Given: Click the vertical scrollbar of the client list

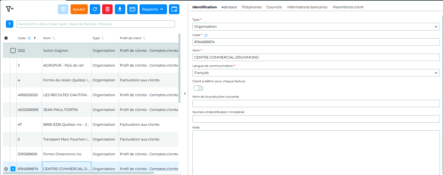Looking at the screenshot, I should [179, 68].
